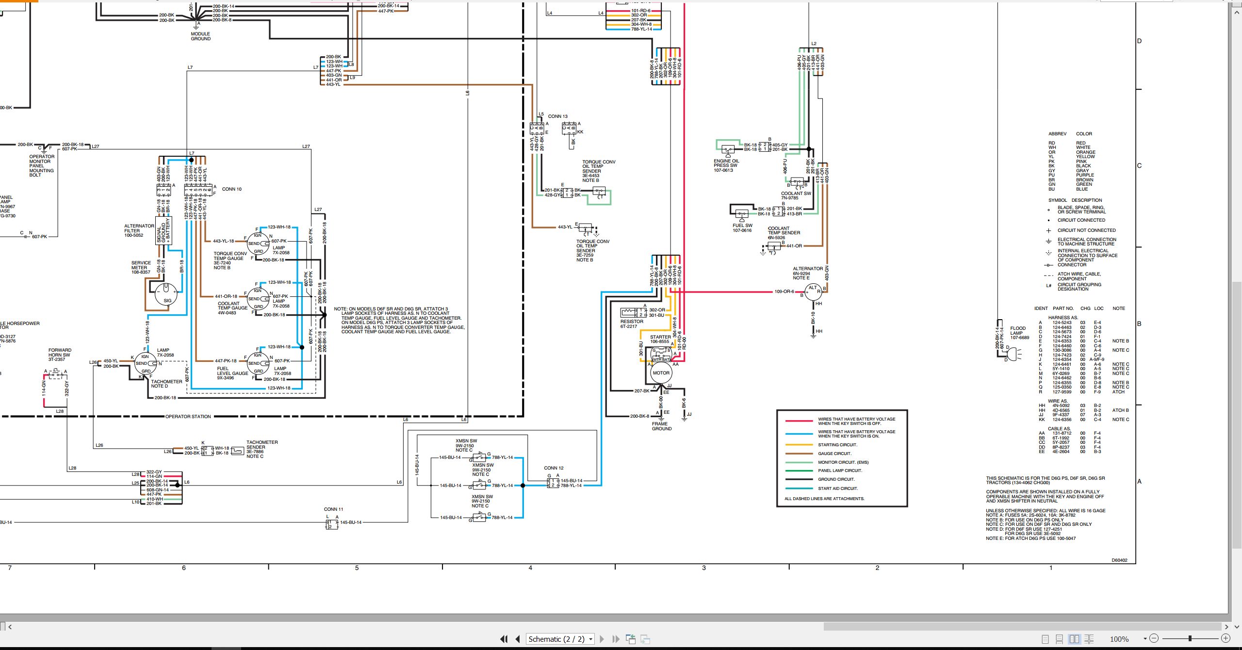1242x650 pixels.
Task: Zoom in with the plus button
Action: tap(1226, 638)
